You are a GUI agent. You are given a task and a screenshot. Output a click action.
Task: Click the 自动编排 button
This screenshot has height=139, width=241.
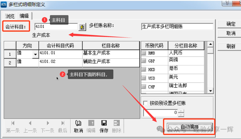coord(190,127)
